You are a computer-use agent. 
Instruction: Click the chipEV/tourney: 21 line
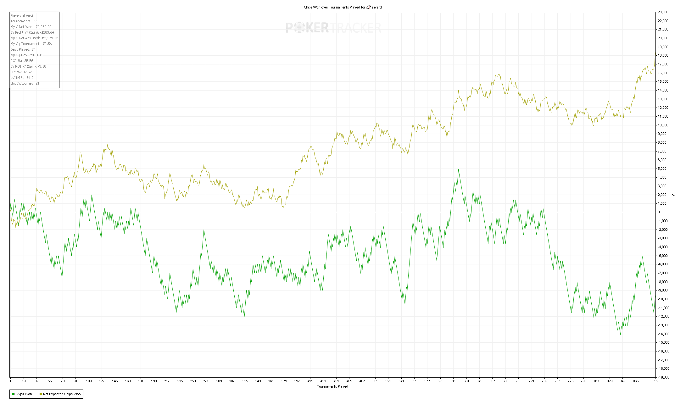25,83
